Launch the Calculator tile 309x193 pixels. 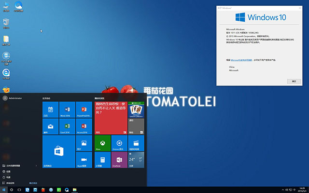click(102, 160)
